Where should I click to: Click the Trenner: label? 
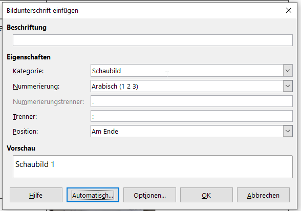pyautogui.click(x=25, y=117)
